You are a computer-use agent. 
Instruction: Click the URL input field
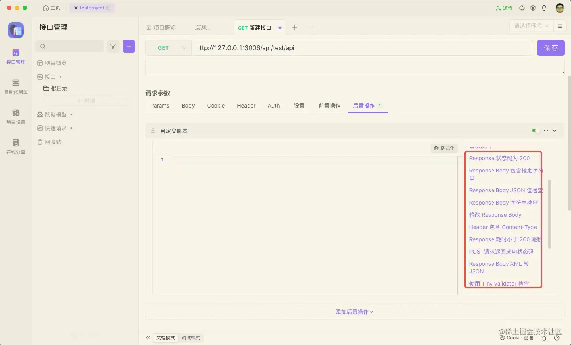(362, 48)
